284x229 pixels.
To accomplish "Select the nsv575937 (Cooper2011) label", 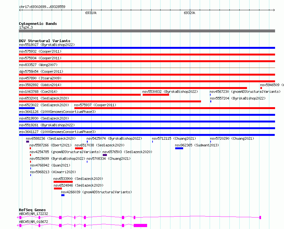I will [x=95, y=105].
